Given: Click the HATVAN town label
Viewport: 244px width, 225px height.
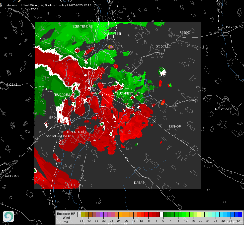Looking at the screenshot, I should [231, 27].
